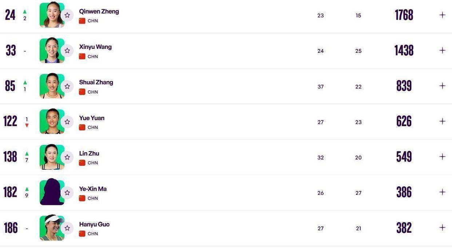Image resolution: width=452 pixels, height=248 pixels.
Task: Expand the Yue Yuan ranking row
Action: 442,121
